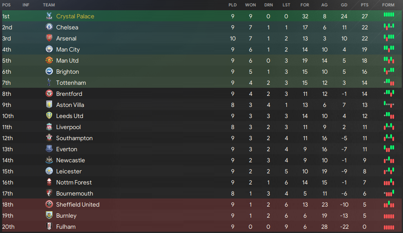The height and width of the screenshot is (233, 403).
Task: Select the Bournemouth table row
Action: coord(202,193)
